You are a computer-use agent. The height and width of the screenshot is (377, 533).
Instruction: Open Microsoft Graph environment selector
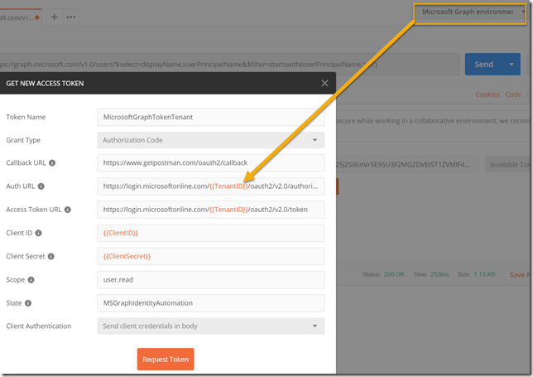tap(470, 13)
